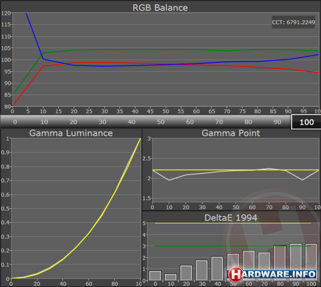
Task: Click the DeltaE bar for level 40
Action: coord(217,268)
